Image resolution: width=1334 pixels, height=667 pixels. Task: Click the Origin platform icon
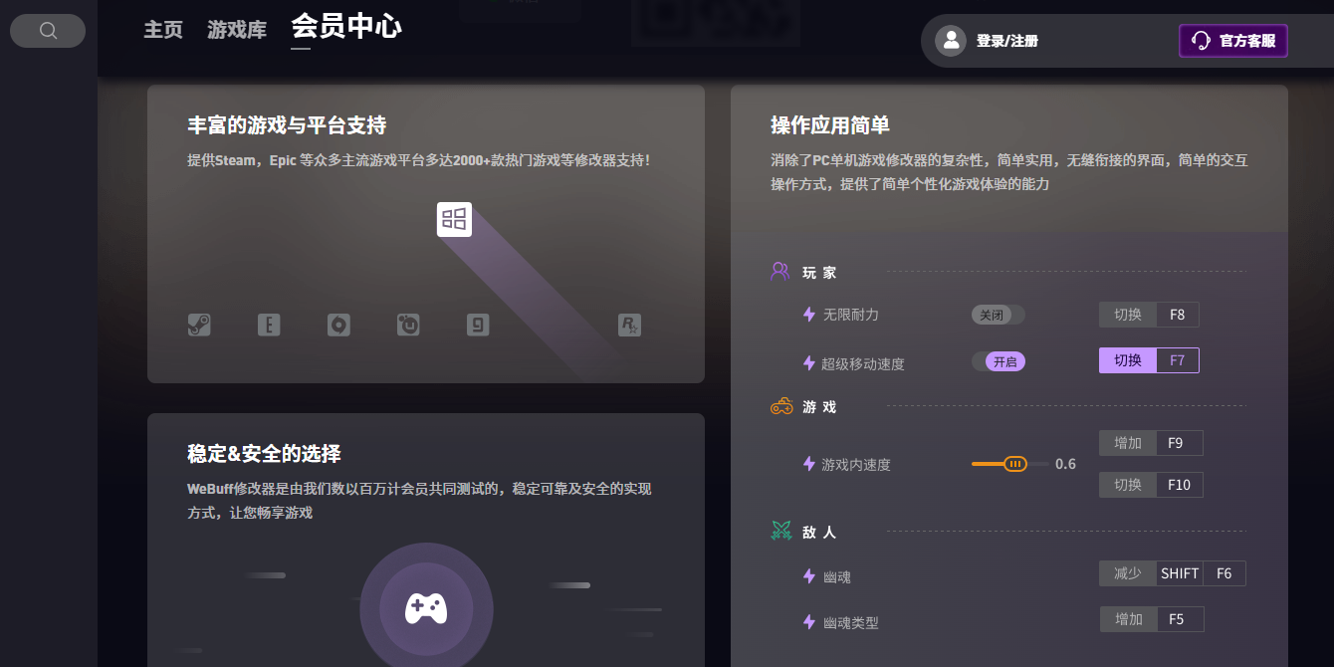click(x=338, y=325)
